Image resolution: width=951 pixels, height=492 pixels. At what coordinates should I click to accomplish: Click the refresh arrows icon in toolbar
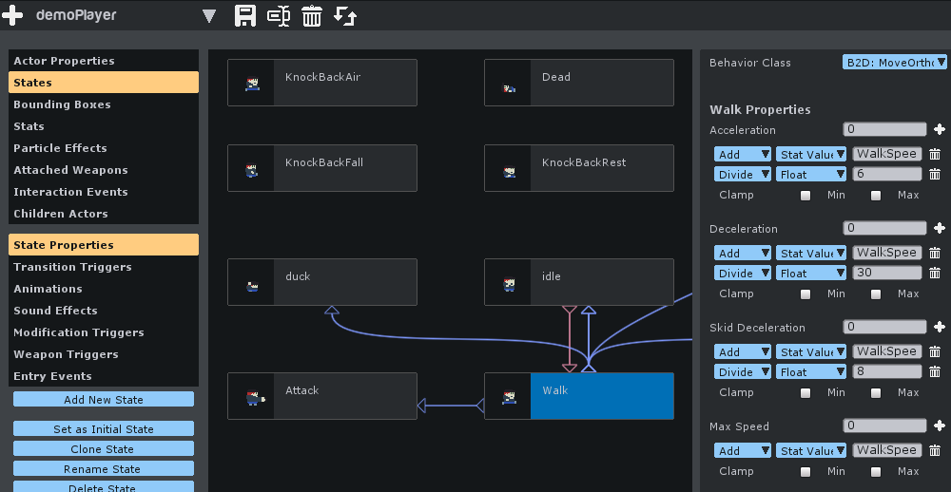pos(345,16)
